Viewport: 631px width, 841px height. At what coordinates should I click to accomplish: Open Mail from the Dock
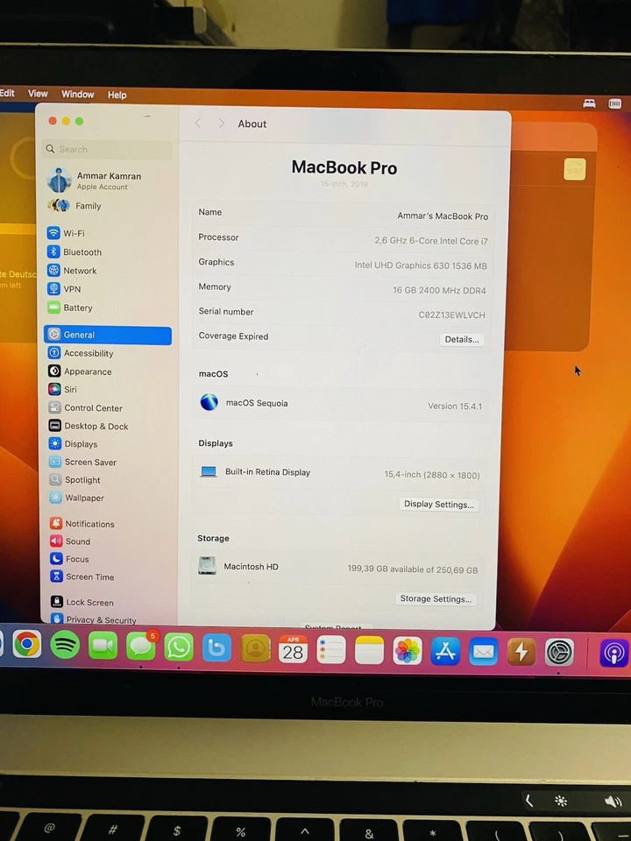pos(484,652)
